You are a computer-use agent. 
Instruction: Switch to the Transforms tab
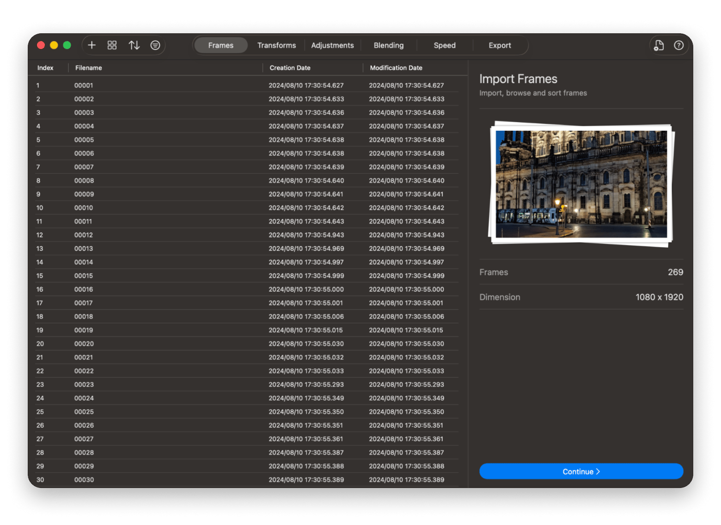point(276,45)
